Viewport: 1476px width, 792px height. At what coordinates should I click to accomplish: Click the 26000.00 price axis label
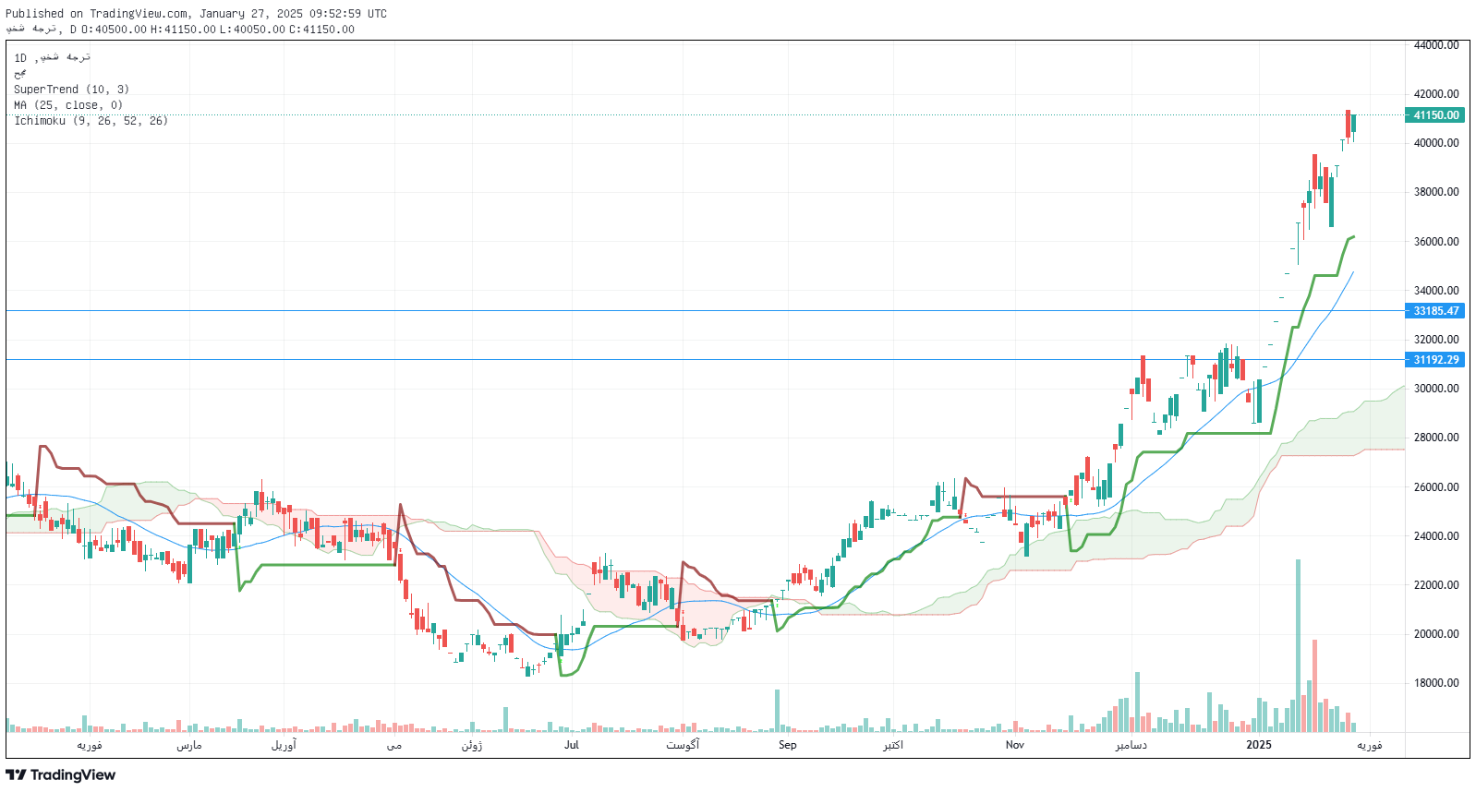[1436, 487]
